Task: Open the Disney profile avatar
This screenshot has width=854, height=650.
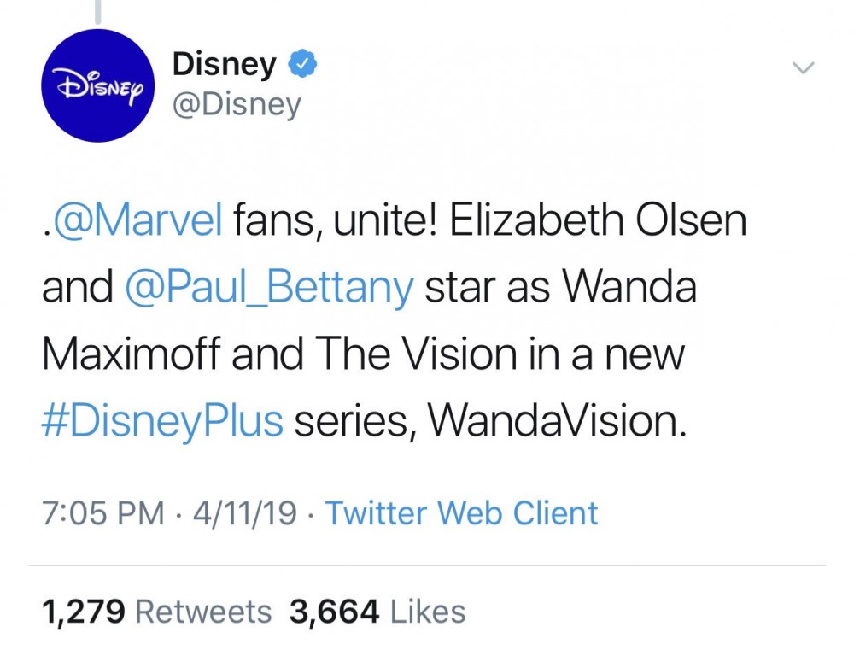Action: [98, 85]
